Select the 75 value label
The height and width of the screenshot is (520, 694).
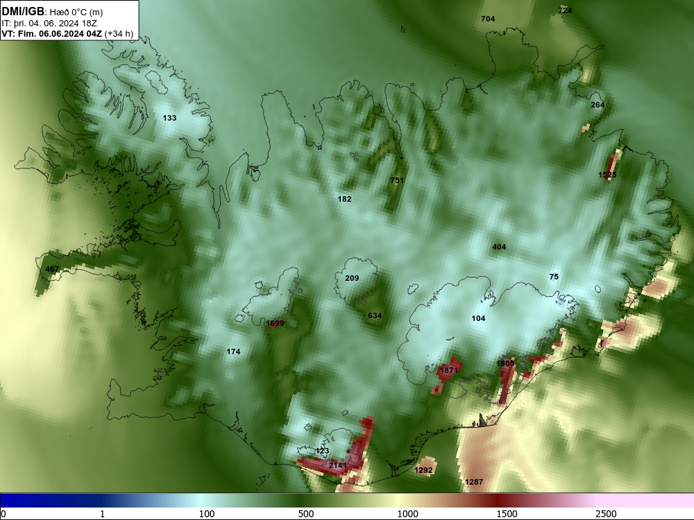(554, 277)
